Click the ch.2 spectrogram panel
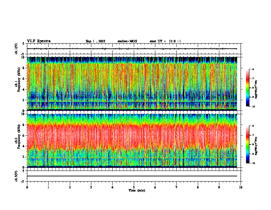 pyautogui.click(x=132, y=141)
